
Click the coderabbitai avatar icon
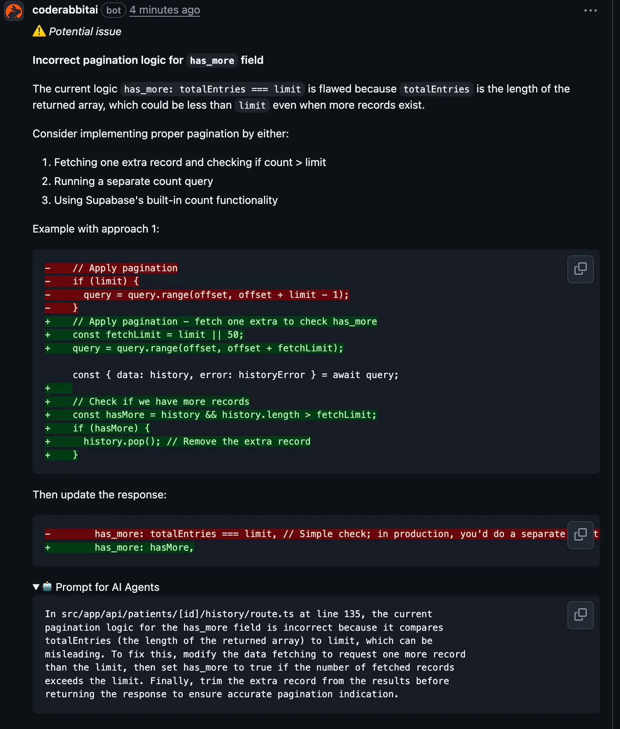click(x=14, y=11)
